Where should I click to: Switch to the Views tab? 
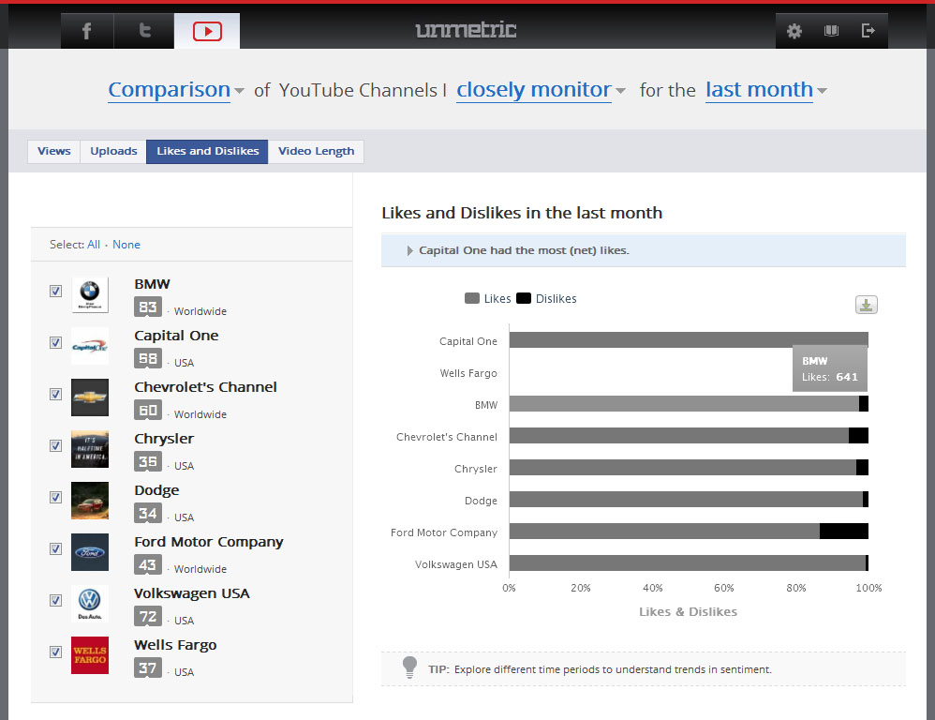pos(53,152)
